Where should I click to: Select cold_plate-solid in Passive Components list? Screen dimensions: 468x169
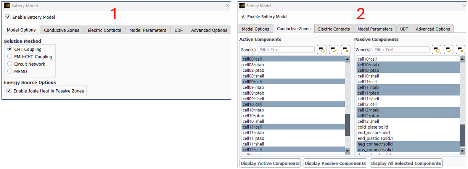[x=373, y=127]
